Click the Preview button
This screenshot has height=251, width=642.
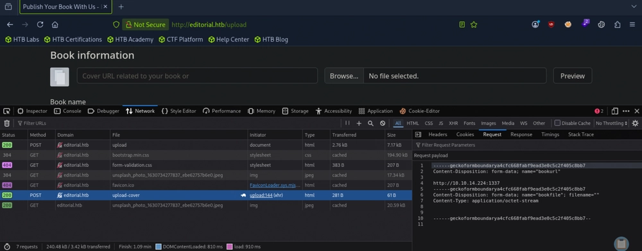[x=573, y=76]
